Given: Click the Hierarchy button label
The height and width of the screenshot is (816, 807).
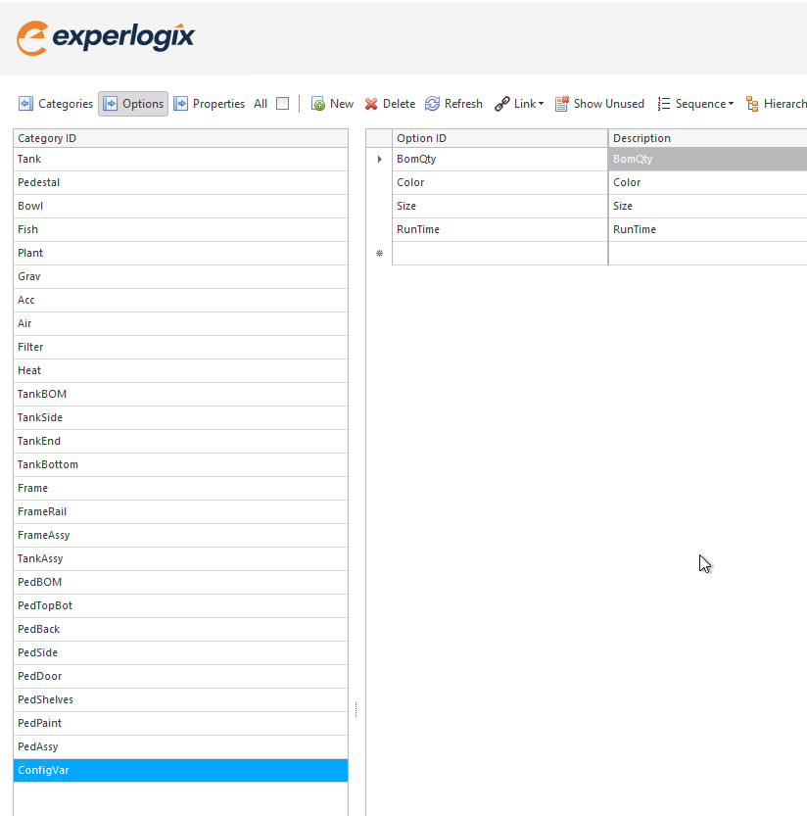Looking at the screenshot, I should [785, 104].
